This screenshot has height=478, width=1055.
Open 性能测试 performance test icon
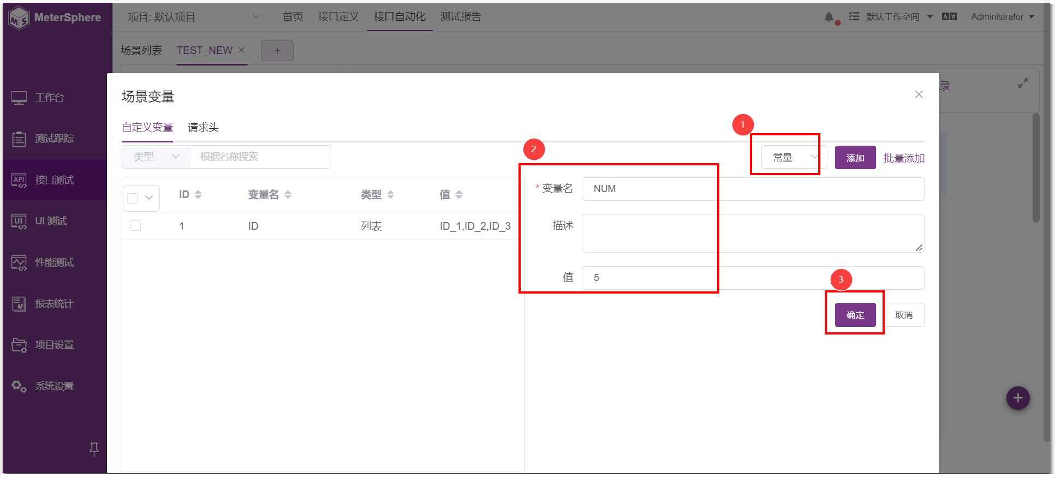pos(19,263)
